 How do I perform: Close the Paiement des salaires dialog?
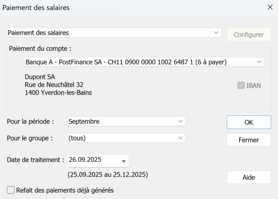pos(270,7)
